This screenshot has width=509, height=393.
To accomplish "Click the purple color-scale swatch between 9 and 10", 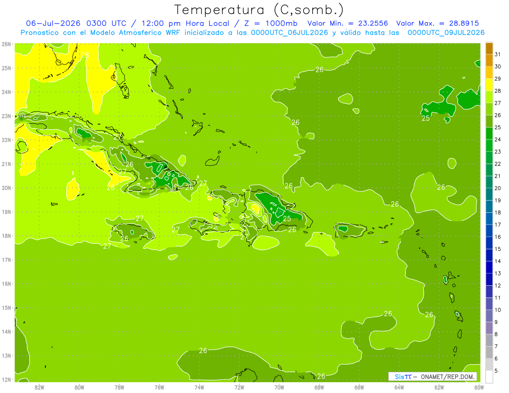I will coord(489,316).
